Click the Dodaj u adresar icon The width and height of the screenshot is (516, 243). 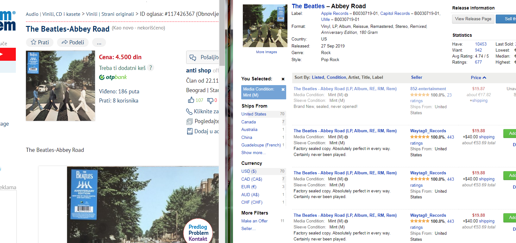click(190, 131)
